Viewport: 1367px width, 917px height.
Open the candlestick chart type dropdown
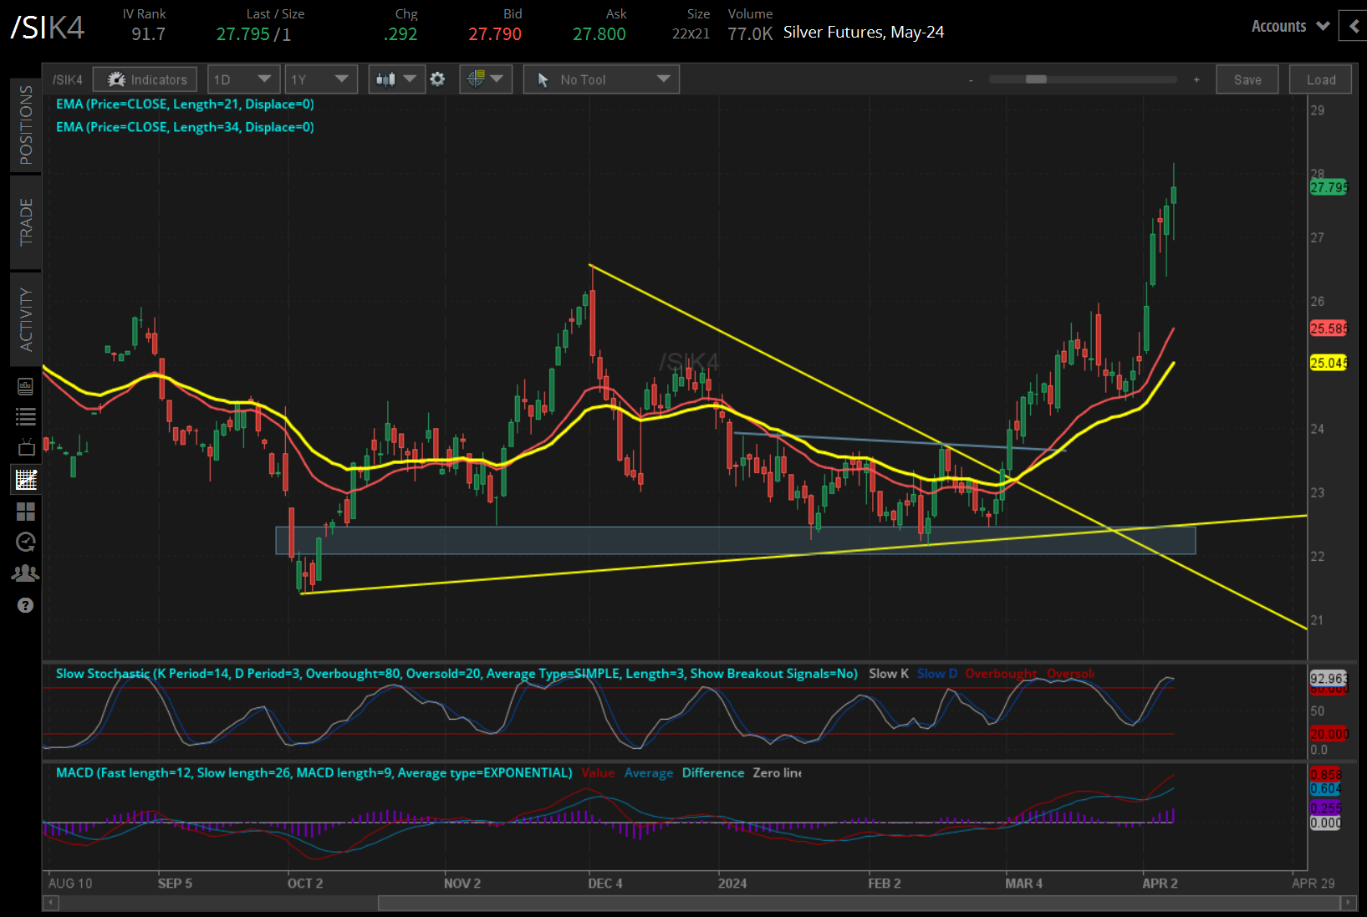pos(396,79)
